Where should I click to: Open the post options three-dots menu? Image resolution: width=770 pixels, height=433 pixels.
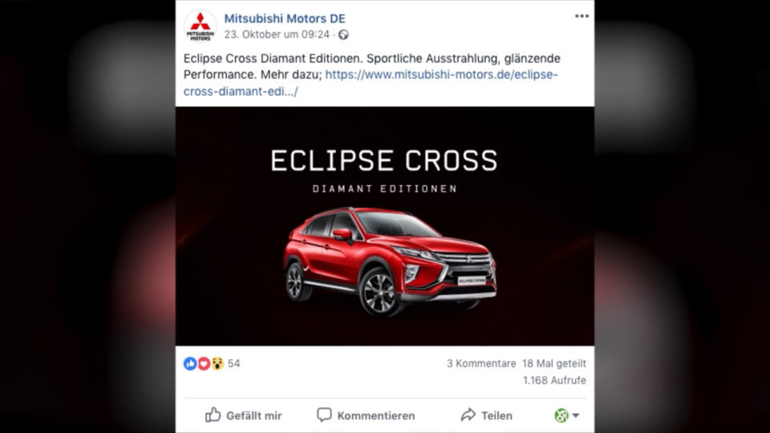tap(582, 16)
